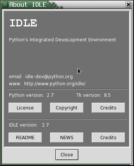Click the 'IDLE version: 2.7' label
The image size is (134, 166).
(29, 125)
